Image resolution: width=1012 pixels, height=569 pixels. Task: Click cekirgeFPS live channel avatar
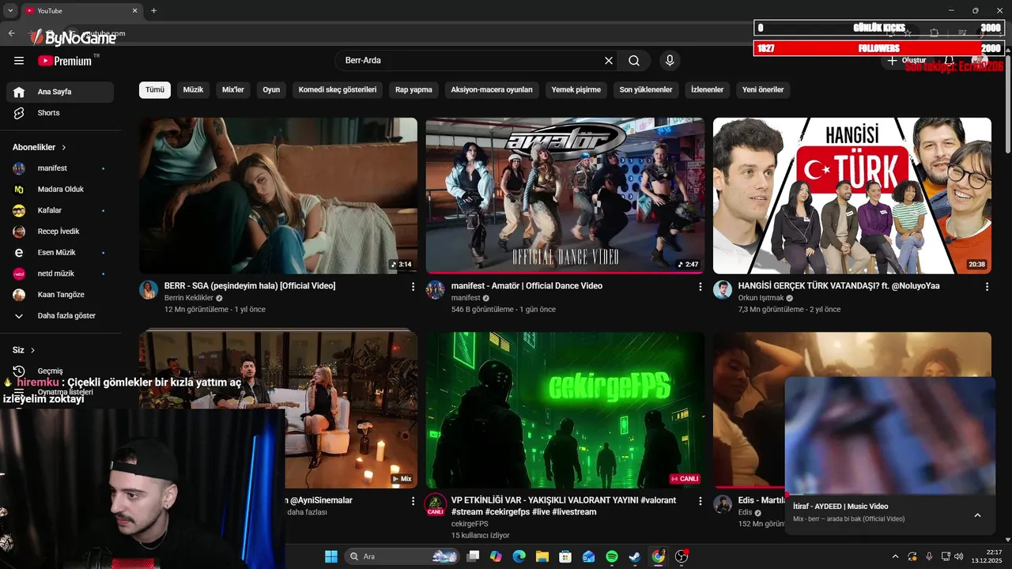click(436, 504)
